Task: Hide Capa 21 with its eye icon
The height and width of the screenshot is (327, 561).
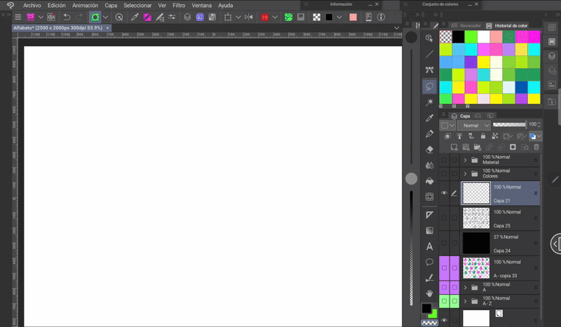Action: coord(444,193)
